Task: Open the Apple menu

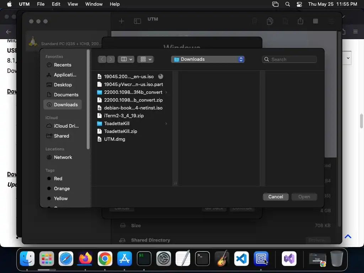Action: [9, 4]
